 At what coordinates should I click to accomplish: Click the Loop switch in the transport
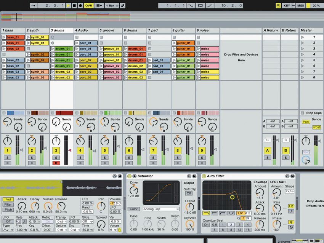(x=200, y=5)
